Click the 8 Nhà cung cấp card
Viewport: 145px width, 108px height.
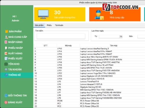(115, 14)
